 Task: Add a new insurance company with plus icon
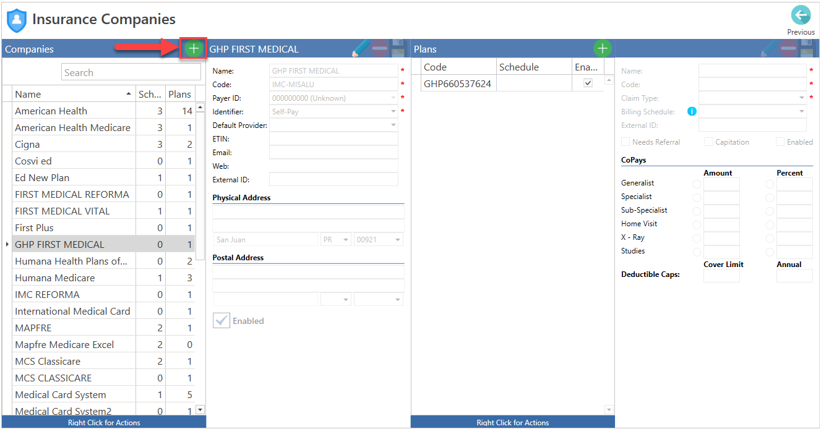[x=194, y=48]
